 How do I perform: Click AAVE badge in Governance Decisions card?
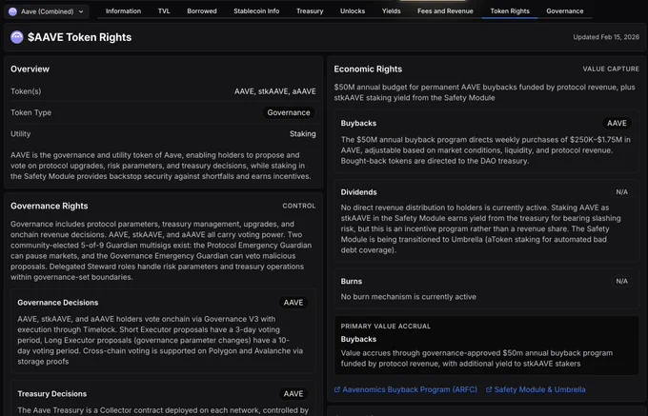click(x=294, y=303)
